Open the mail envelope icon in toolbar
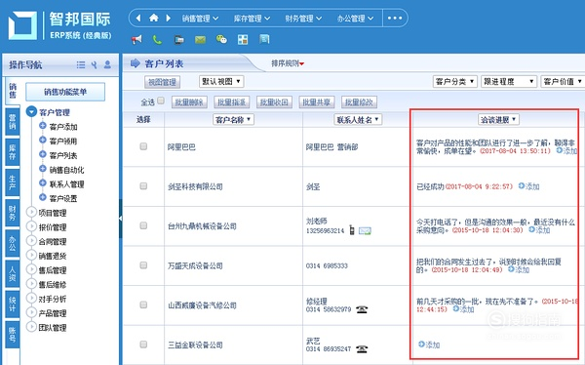Screen dimensions: 585x365 [200, 39]
